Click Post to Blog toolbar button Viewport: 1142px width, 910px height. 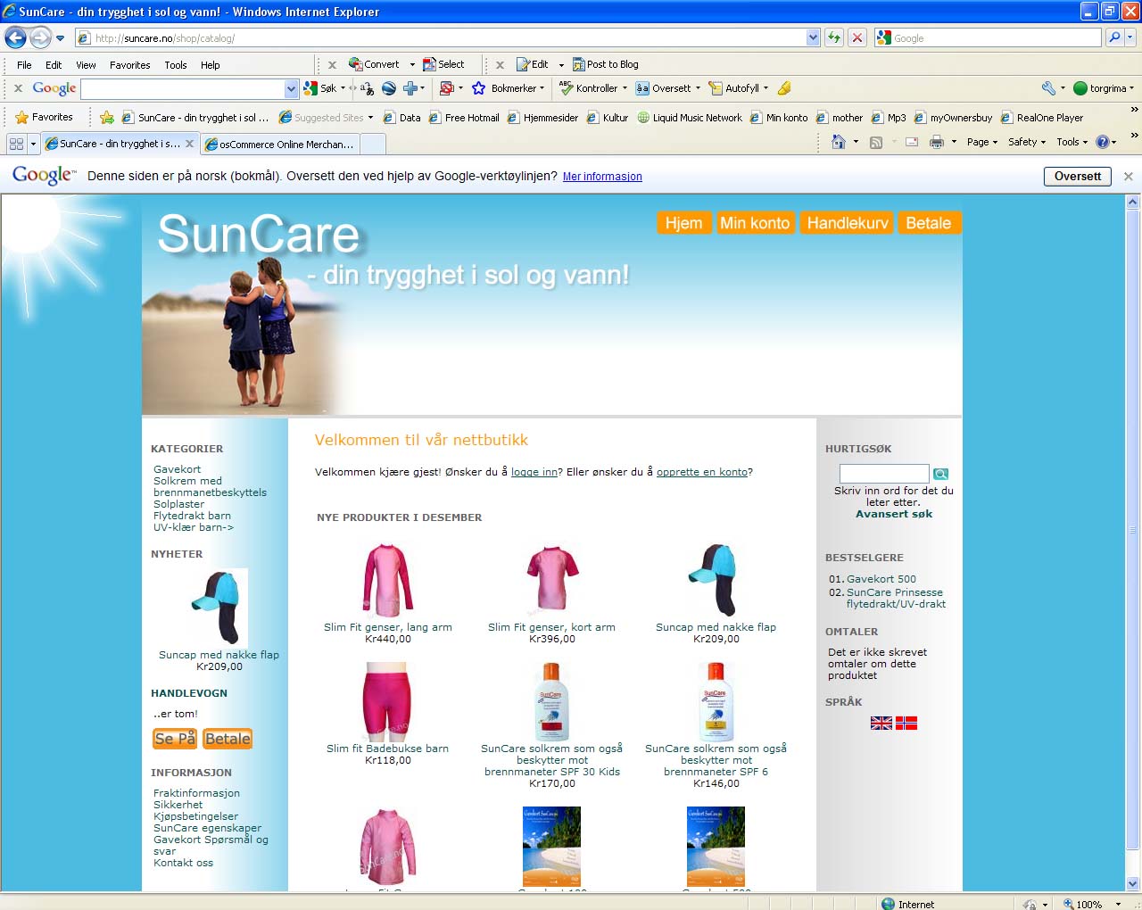(x=606, y=64)
